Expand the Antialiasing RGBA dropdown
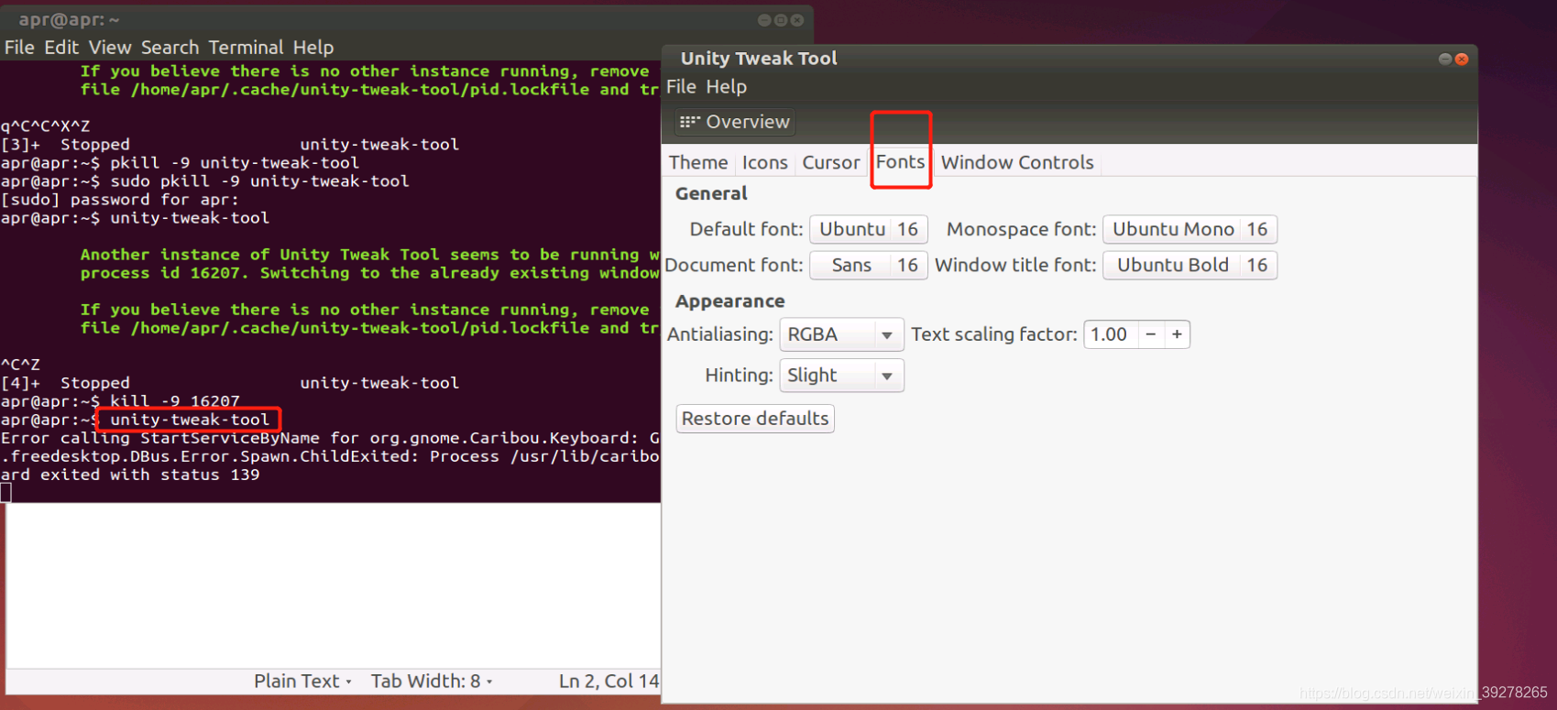This screenshot has width=1557, height=710. point(841,334)
